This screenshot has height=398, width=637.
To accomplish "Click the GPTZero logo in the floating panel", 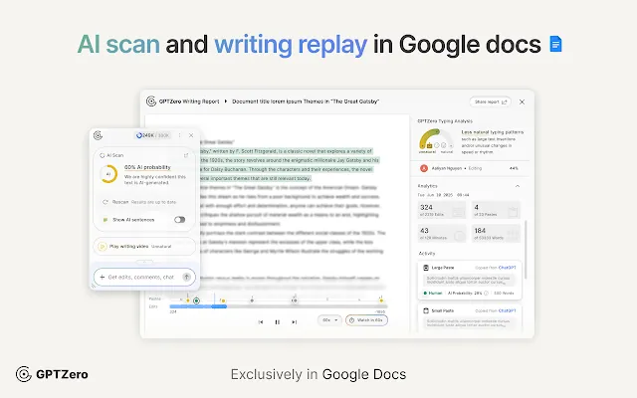I will click(x=98, y=135).
